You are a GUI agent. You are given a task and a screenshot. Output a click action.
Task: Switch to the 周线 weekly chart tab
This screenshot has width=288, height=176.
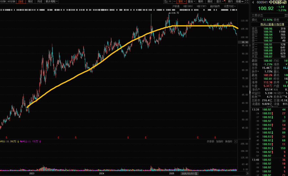coord(30,2)
